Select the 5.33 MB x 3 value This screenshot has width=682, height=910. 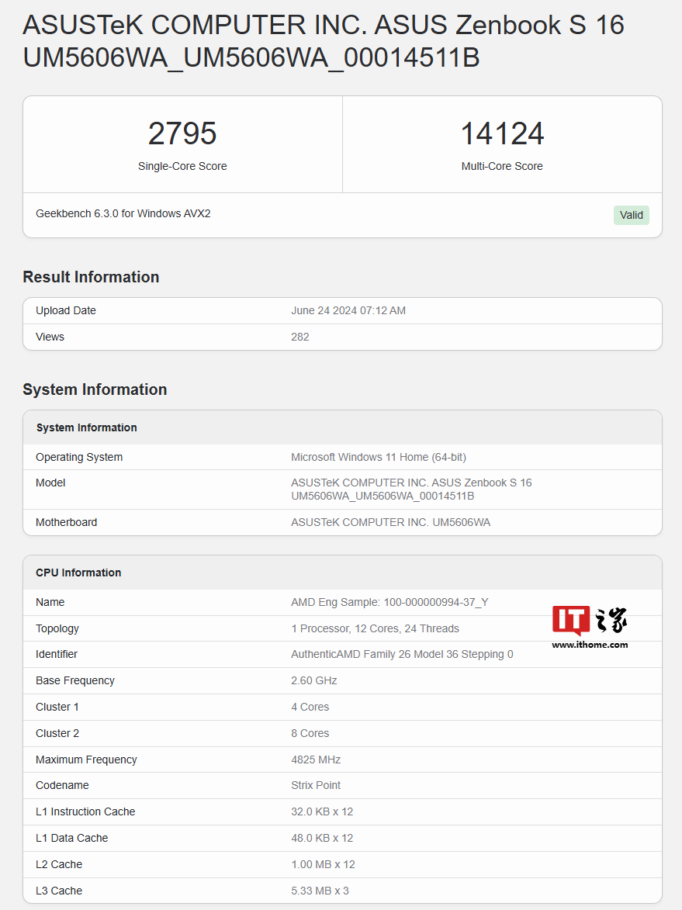(x=320, y=891)
